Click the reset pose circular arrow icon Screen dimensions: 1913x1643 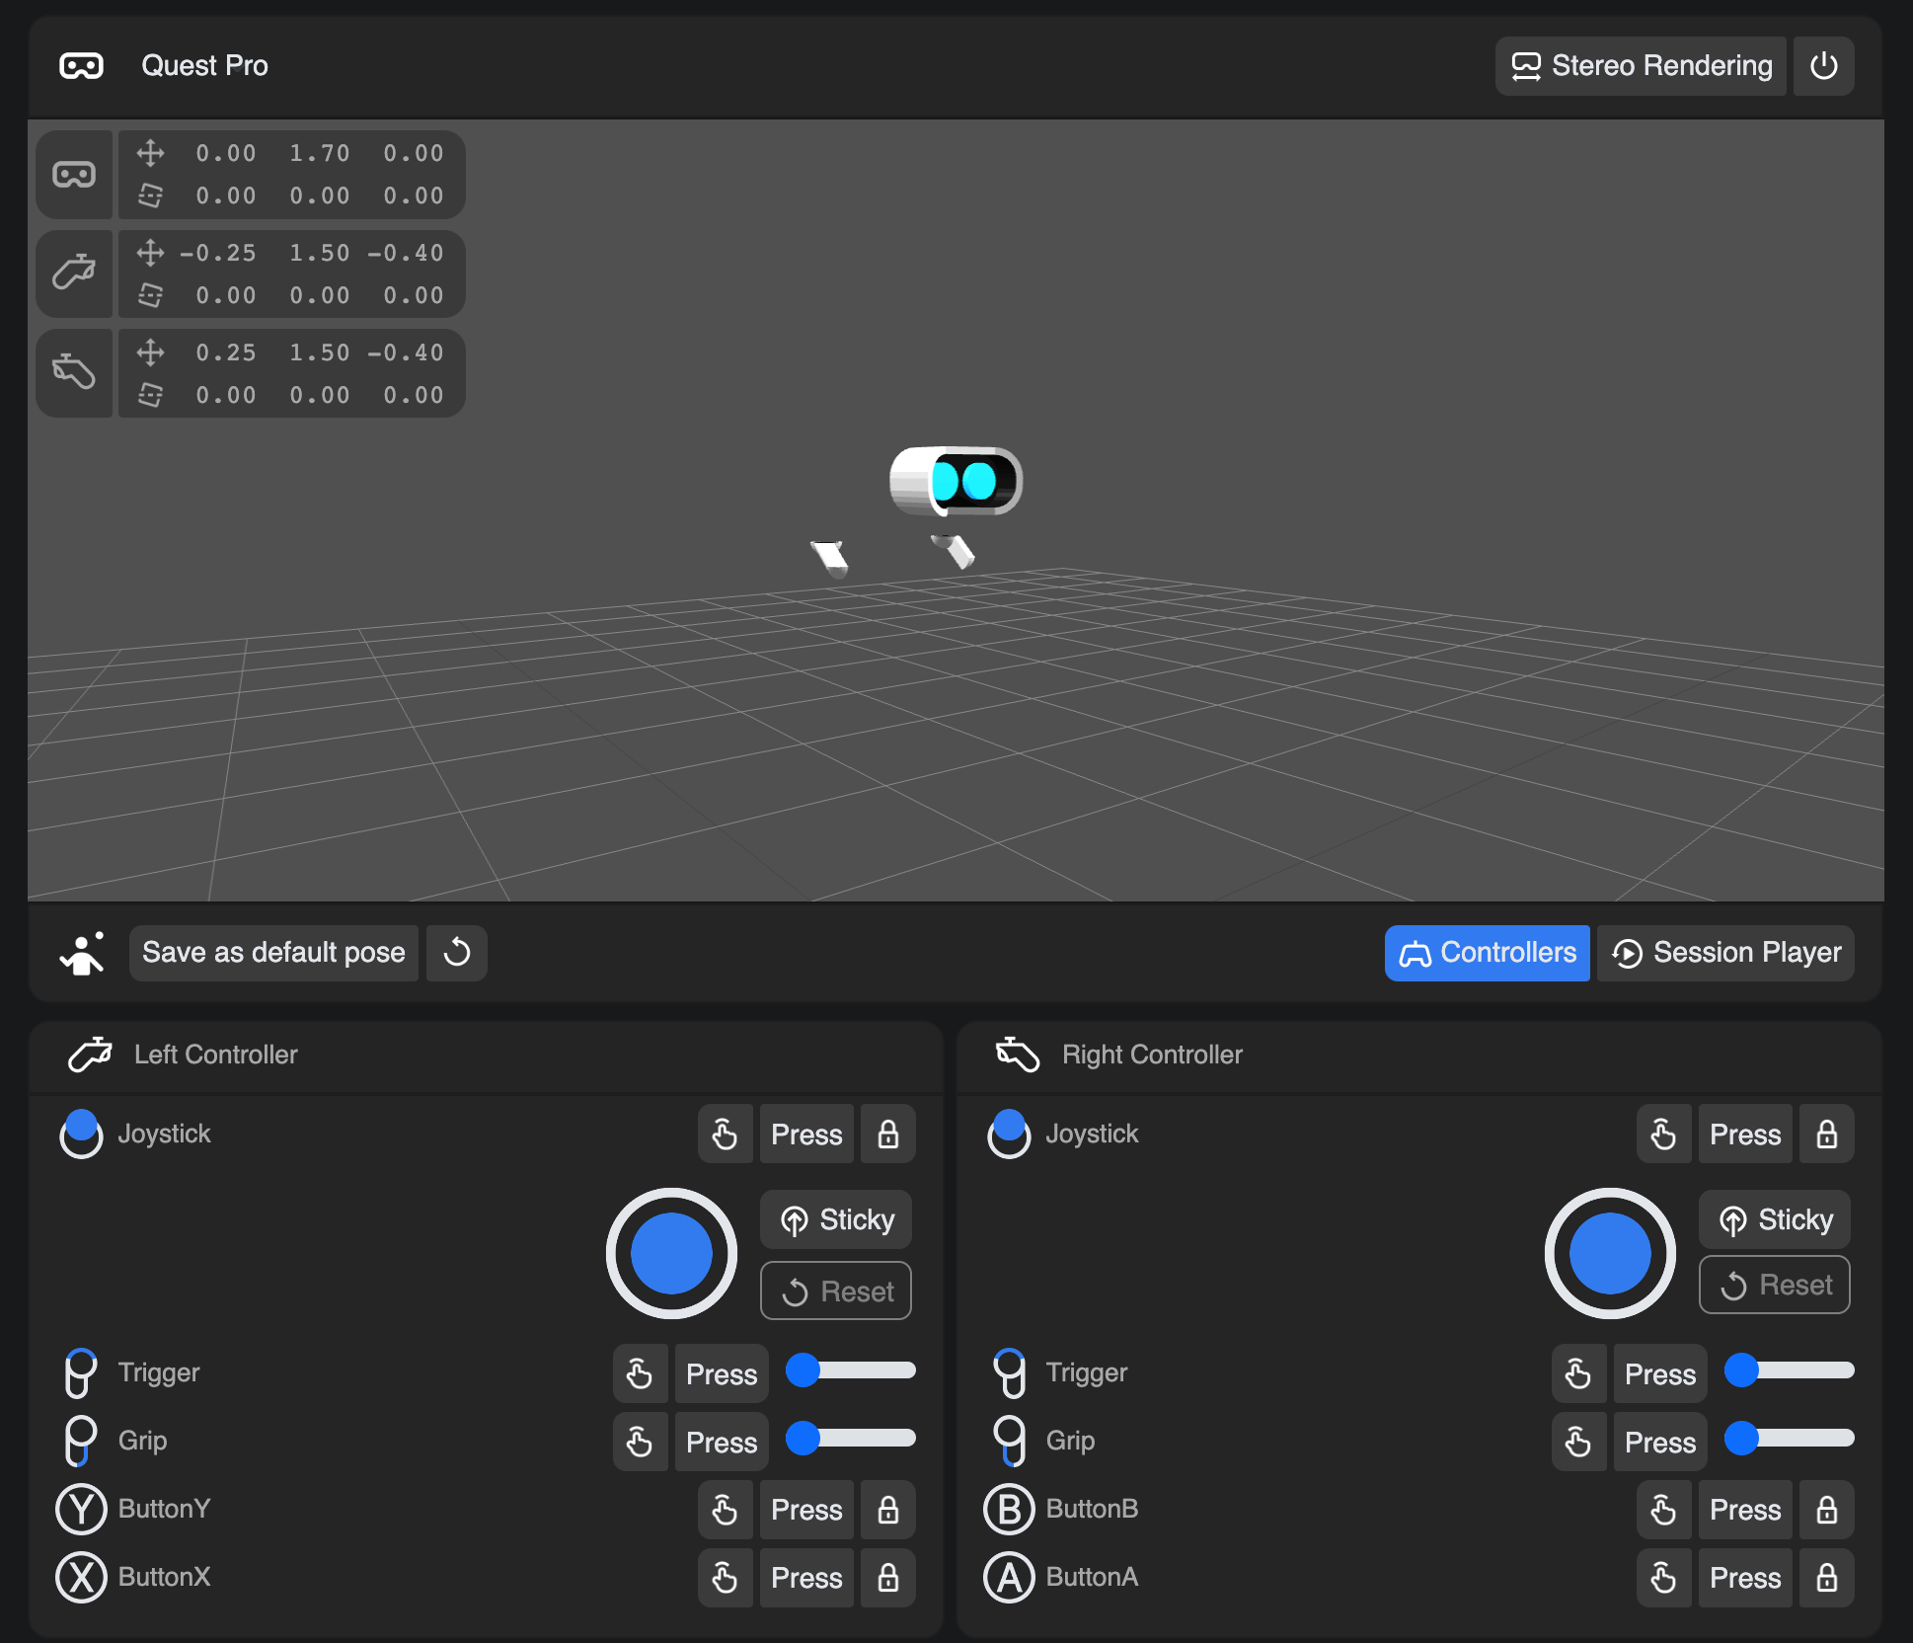[460, 953]
